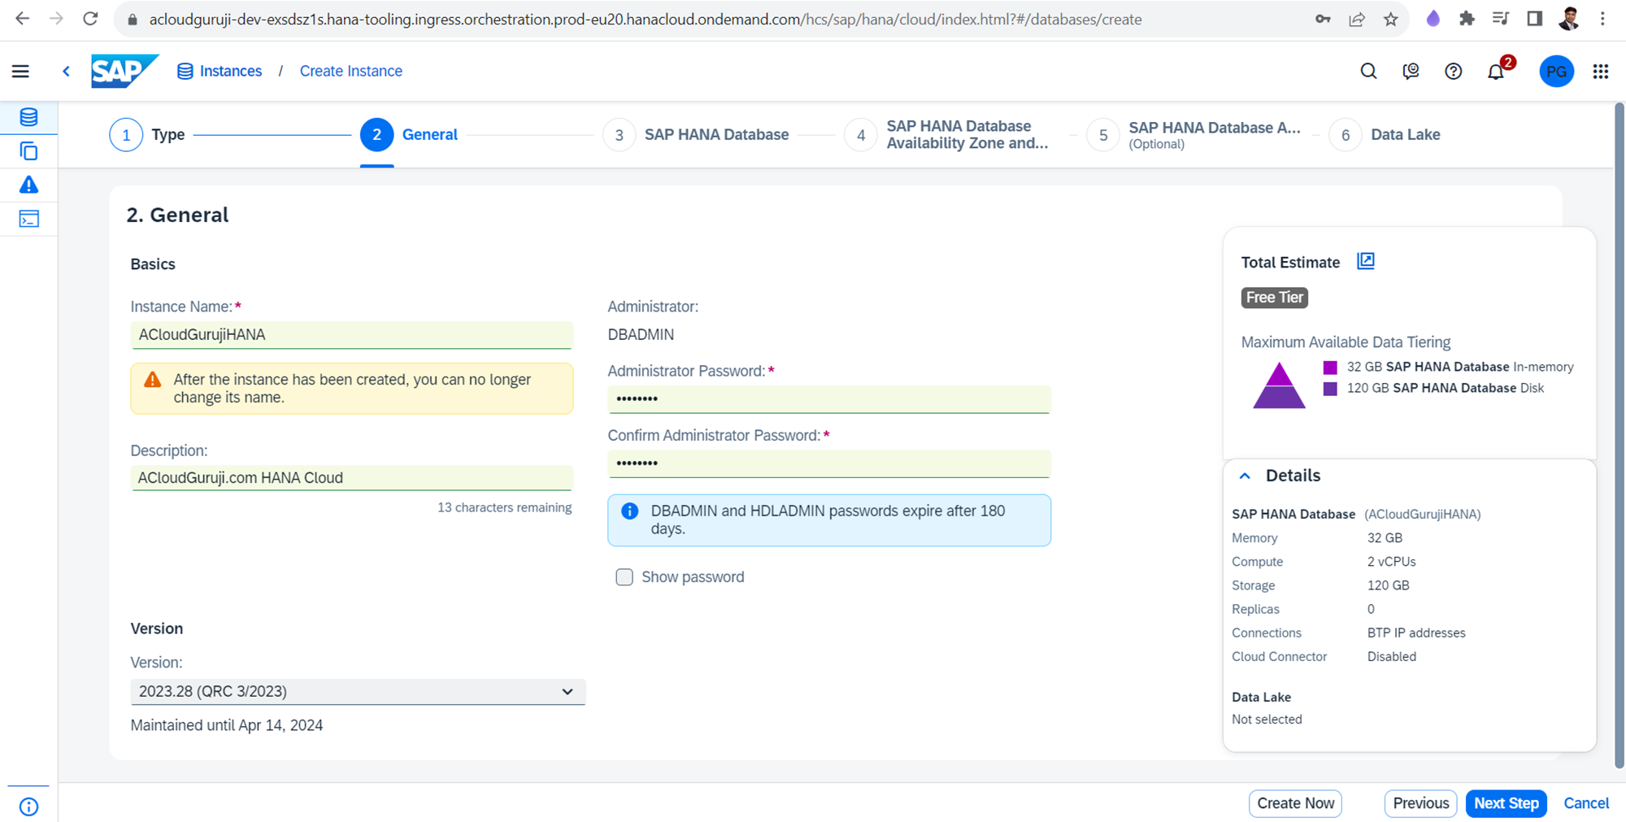The height and width of the screenshot is (822, 1626).
Task: Click the Instances breadcrumb link
Action: point(230,72)
